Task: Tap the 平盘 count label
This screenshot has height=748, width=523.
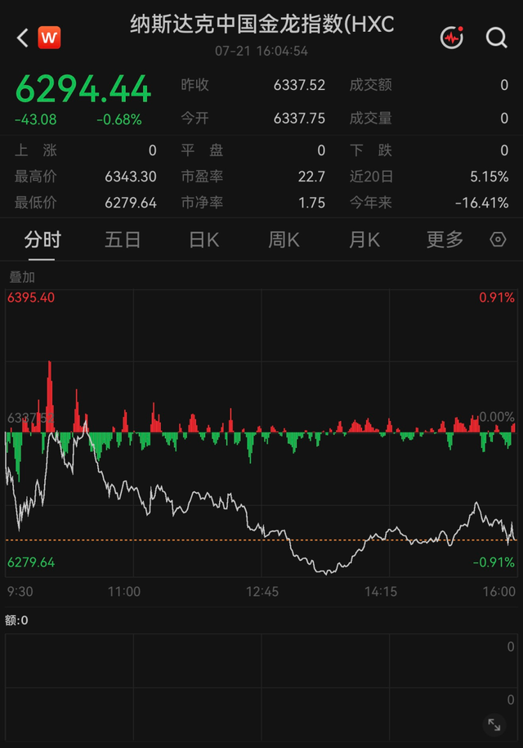Action: point(202,150)
